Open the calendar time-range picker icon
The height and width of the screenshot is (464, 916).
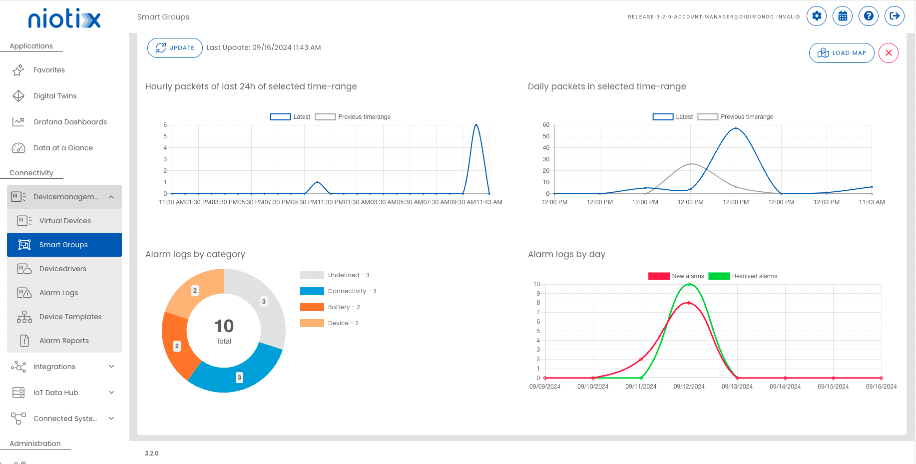coord(843,16)
